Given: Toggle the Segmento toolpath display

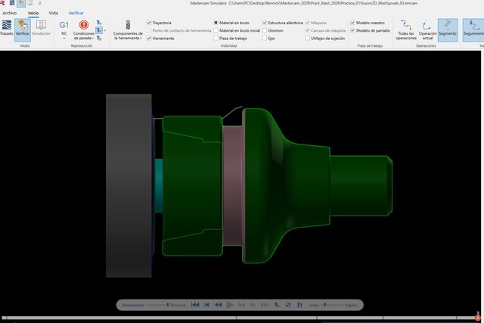Looking at the screenshot, I should pos(448,30).
